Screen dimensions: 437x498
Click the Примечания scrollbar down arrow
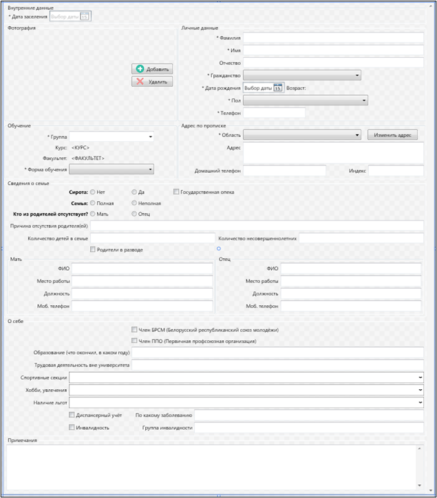click(420, 484)
